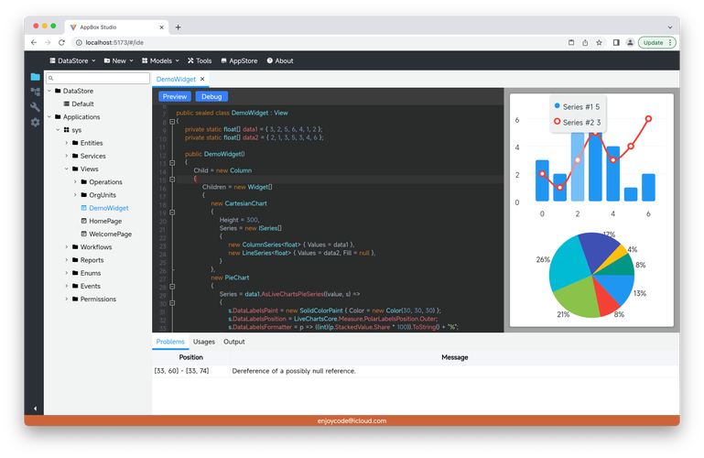
Task: Switch to the Problems tab
Action: (x=170, y=342)
